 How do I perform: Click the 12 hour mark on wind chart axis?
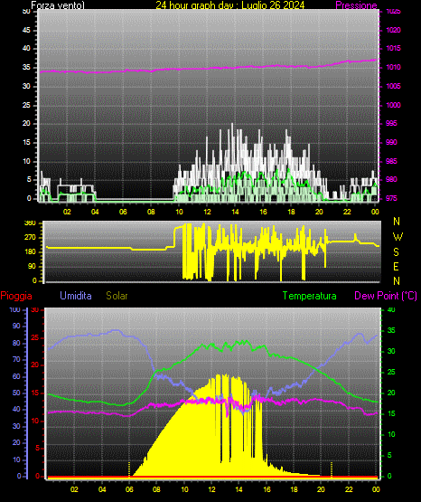207,212
